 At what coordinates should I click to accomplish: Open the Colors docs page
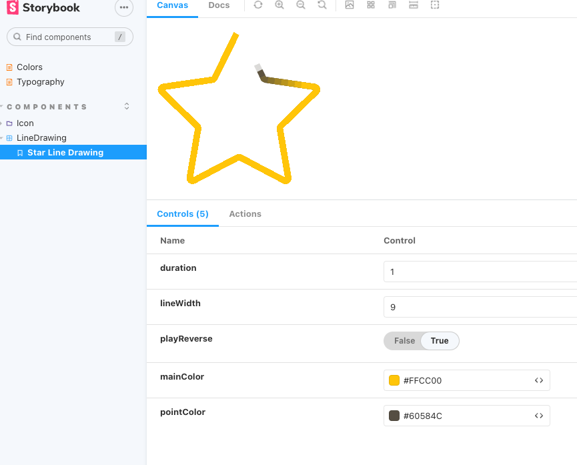click(29, 67)
